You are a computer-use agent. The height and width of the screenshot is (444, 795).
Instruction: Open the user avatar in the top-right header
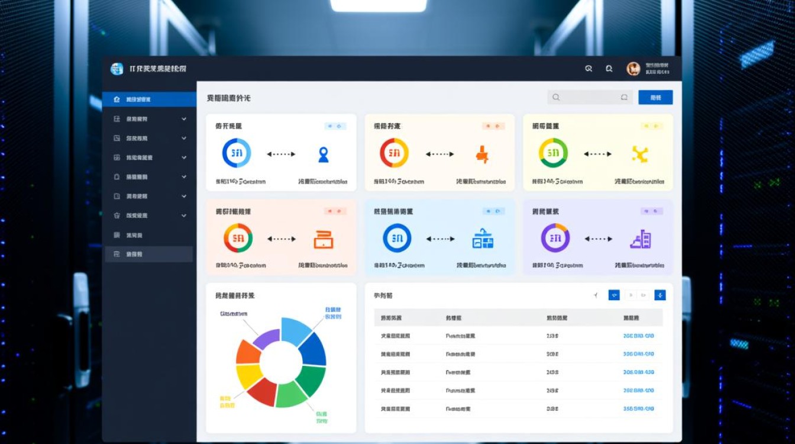click(634, 69)
